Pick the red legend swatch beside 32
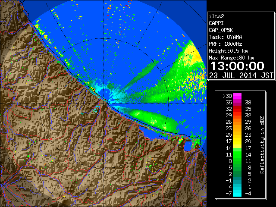 click(x=237, y=109)
